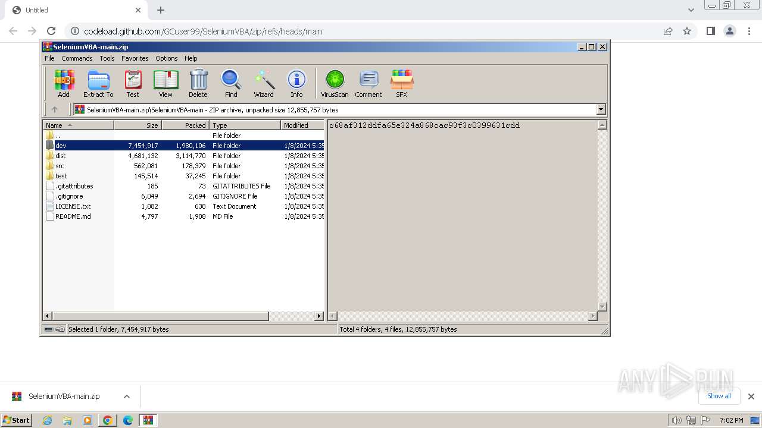Sort the list by Modified column
762x428 pixels.
(302, 125)
